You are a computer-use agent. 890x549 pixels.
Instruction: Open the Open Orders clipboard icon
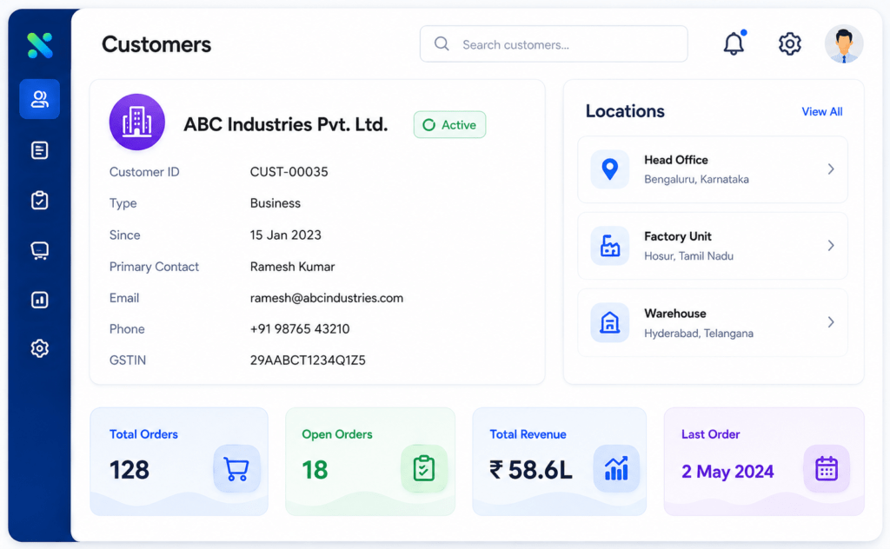pyautogui.click(x=424, y=469)
